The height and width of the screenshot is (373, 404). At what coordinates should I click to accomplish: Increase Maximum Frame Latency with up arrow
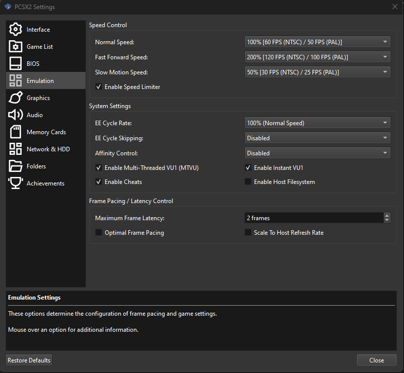point(387,215)
